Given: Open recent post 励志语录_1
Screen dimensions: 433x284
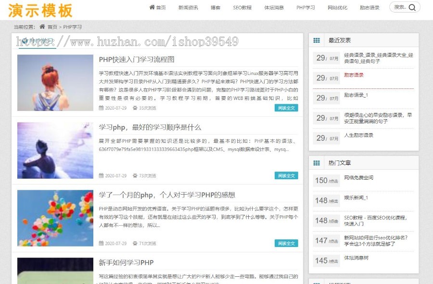Looking at the screenshot, I should pyautogui.click(x=356, y=95).
